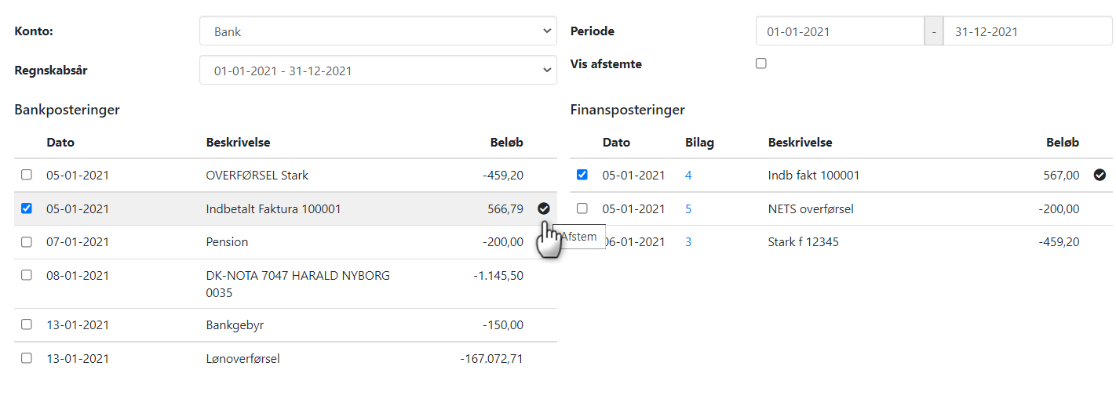Click reconcile checkmark icon on Indb fakt 100001 row
The image size is (1116, 395).
[x=1100, y=175]
